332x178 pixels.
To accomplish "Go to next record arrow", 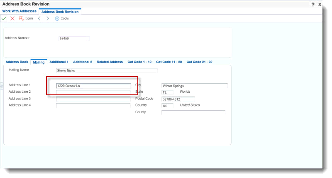I will click(48, 19).
